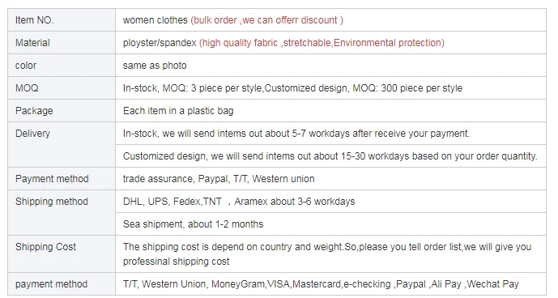Click the 'Sea shipment, about 1-2 months' line
This screenshot has width=558, height=298.
coord(194,224)
